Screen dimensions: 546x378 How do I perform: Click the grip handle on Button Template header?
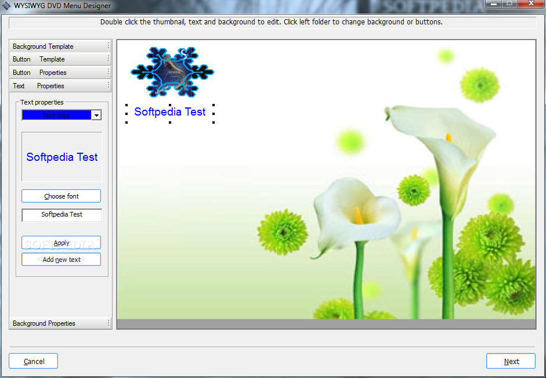(x=109, y=59)
